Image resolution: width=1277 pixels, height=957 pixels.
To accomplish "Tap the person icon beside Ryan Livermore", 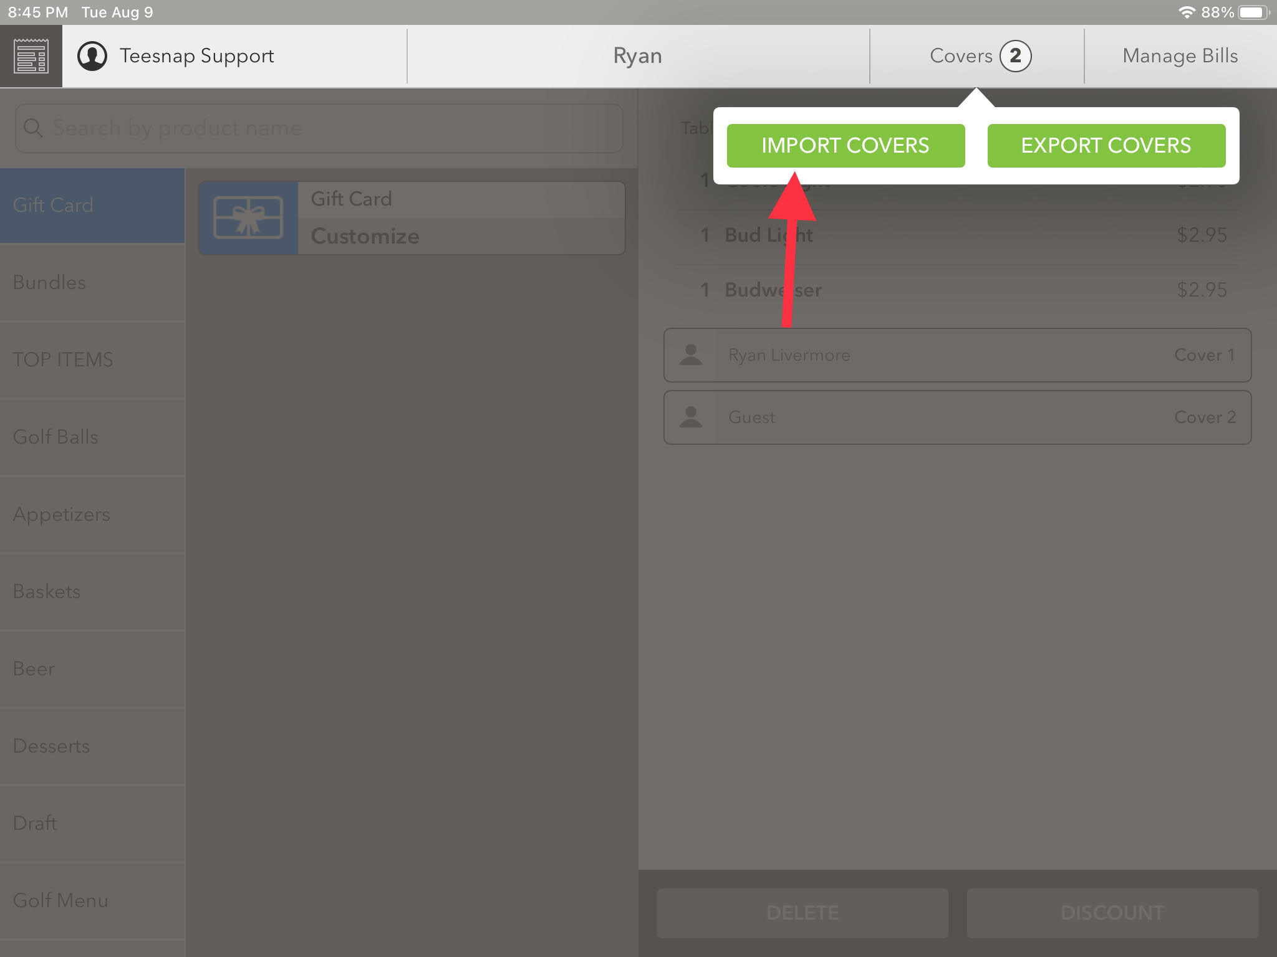I will tap(691, 355).
